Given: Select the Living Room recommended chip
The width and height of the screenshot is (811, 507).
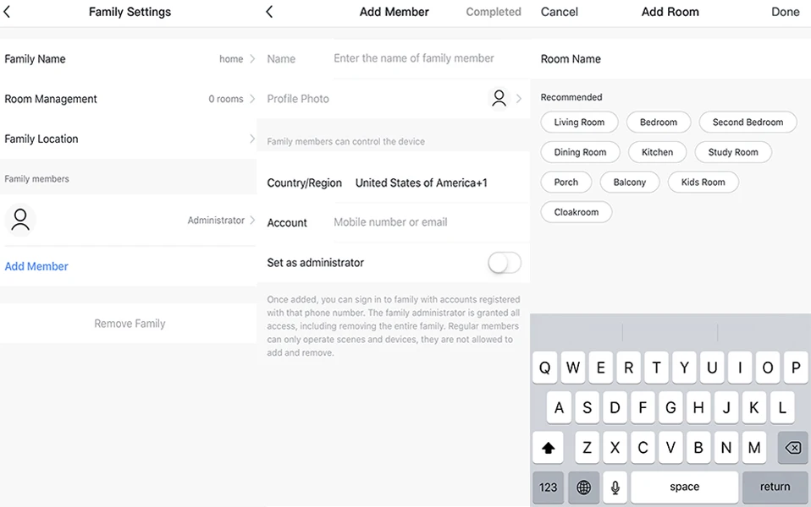Looking at the screenshot, I should 579,122.
